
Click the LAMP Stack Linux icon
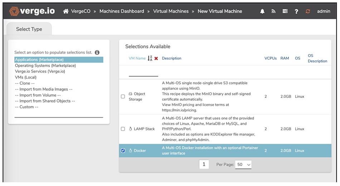pyautogui.click(x=130, y=129)
